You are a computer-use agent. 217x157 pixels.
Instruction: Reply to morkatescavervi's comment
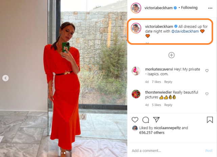pyautogui.click(x=168, y=82)
